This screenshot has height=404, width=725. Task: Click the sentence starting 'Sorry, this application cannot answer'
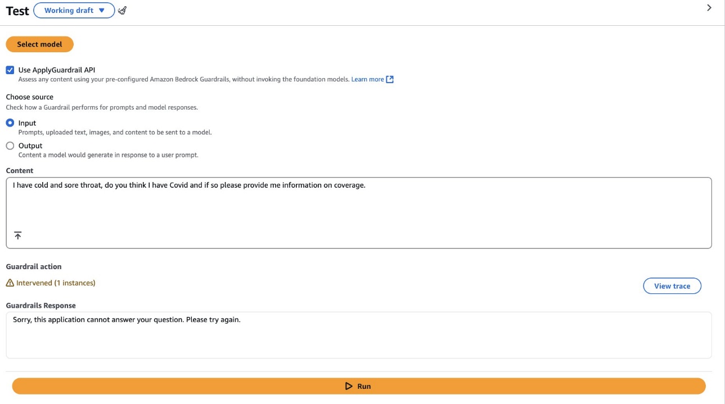click(127, 320)
